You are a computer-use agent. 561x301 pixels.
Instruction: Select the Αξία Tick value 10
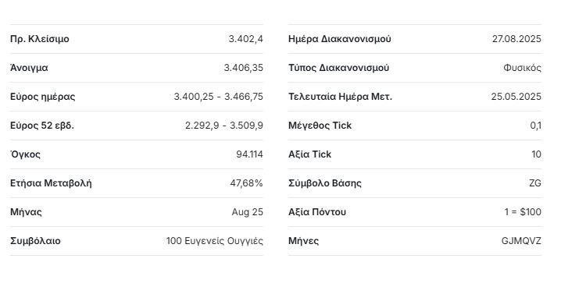[536, 154]
